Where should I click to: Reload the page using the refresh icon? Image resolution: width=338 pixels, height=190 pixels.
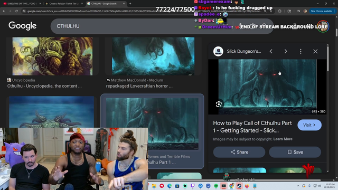tap(16, 11)
